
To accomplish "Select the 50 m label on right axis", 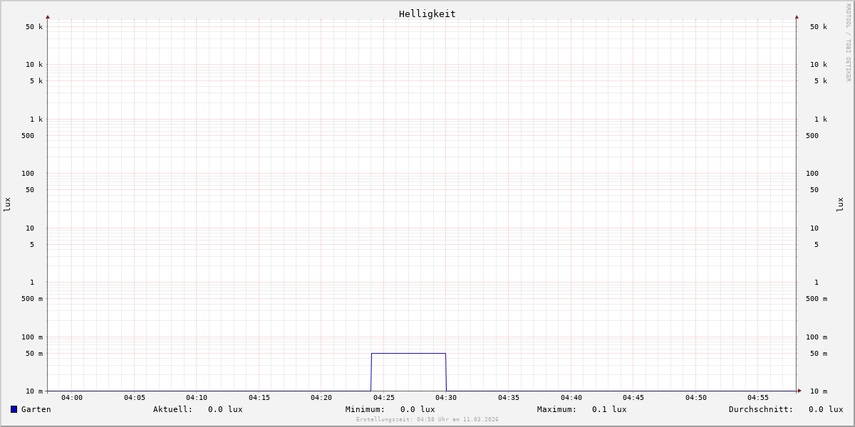I will [819, 354].
